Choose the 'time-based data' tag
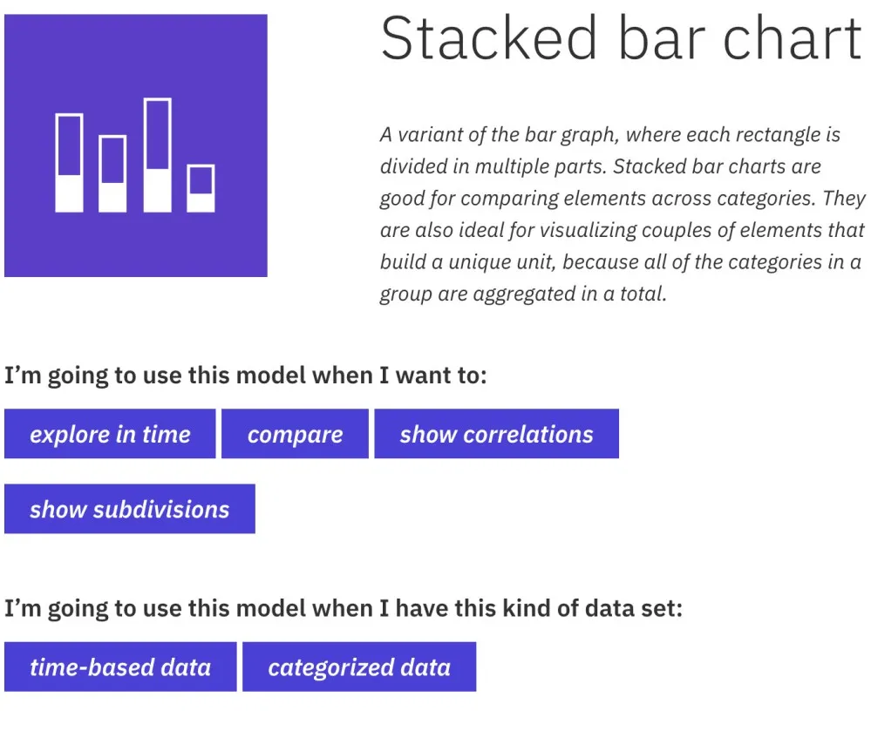 [120, 667]
